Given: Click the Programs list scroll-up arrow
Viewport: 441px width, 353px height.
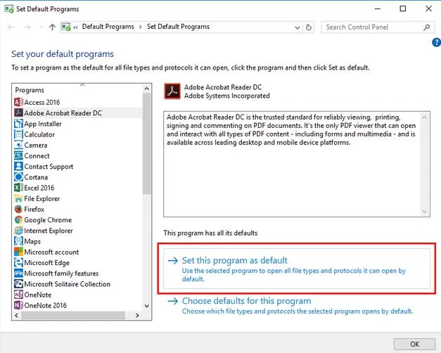Looking at the screenshot, I should pos(146,89).
